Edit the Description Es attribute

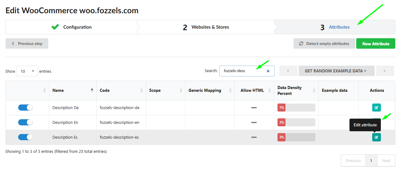click(x=376, y=137)
